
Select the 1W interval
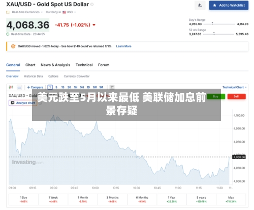(94, 87)
